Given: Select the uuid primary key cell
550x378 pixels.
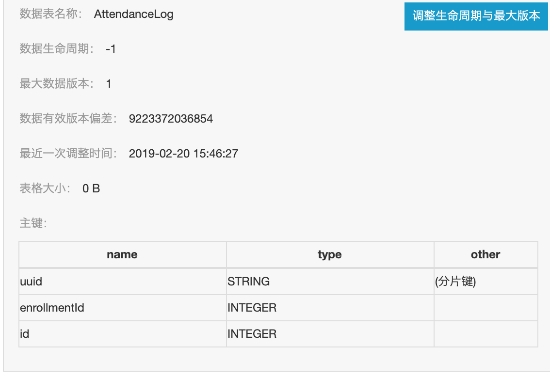Looking at the screenshot, I should click(x=122, y=282).
